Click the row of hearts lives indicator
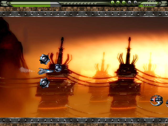The image size is (168, 126). (x=80, y=3)
